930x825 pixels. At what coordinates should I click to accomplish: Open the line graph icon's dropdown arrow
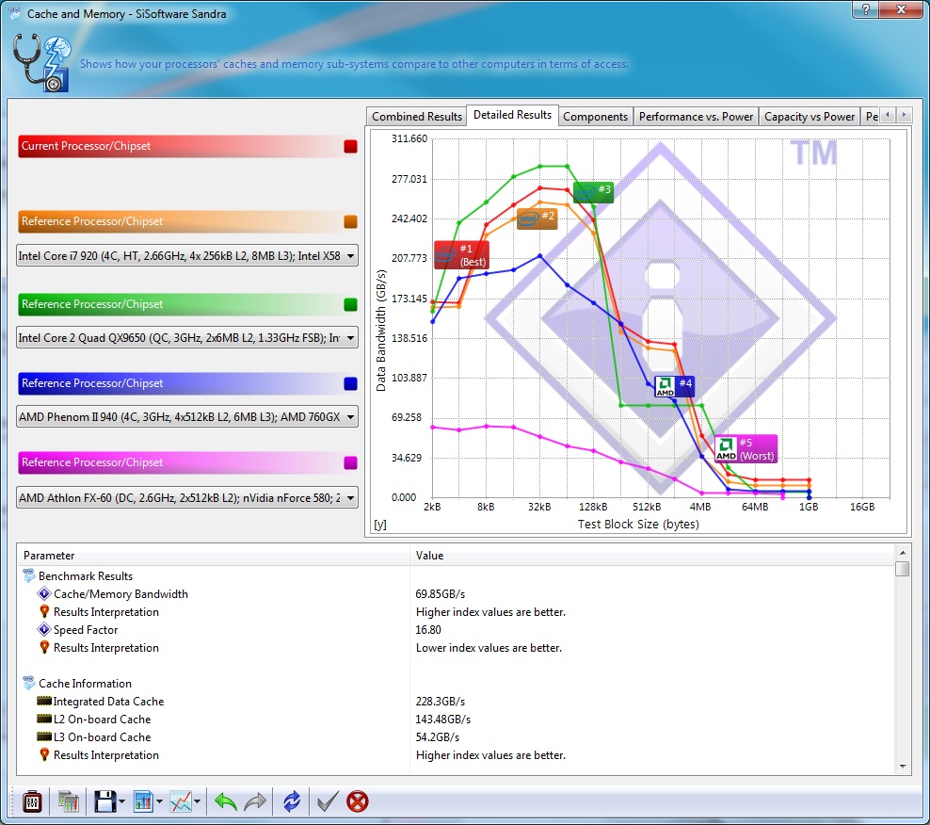[x=197, y=801]
